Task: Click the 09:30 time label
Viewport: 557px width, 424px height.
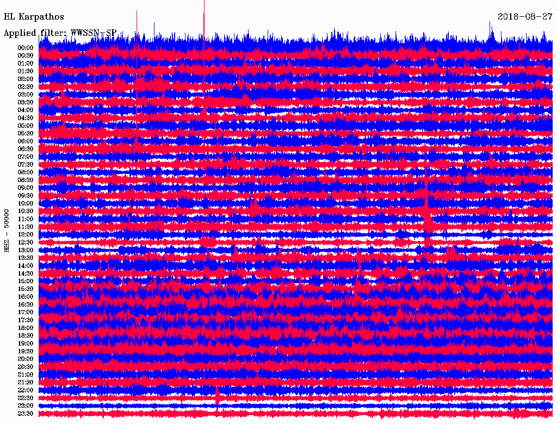Action: point(26,196)
